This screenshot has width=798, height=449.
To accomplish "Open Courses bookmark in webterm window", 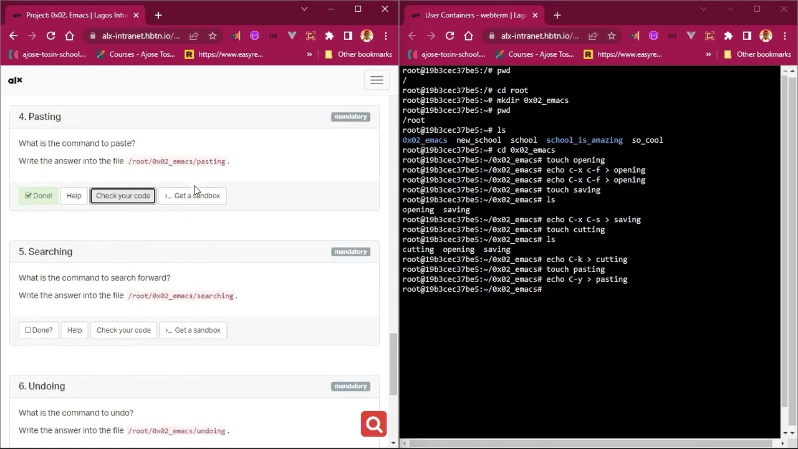I will point(535,54).
